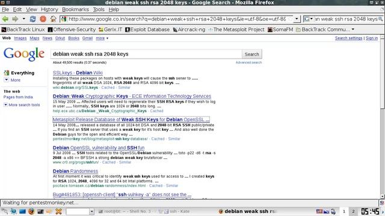The width and height of the screenshot is (385, 216).
Task: Select the Everything filter in sidebar
Action: [19, 73]
